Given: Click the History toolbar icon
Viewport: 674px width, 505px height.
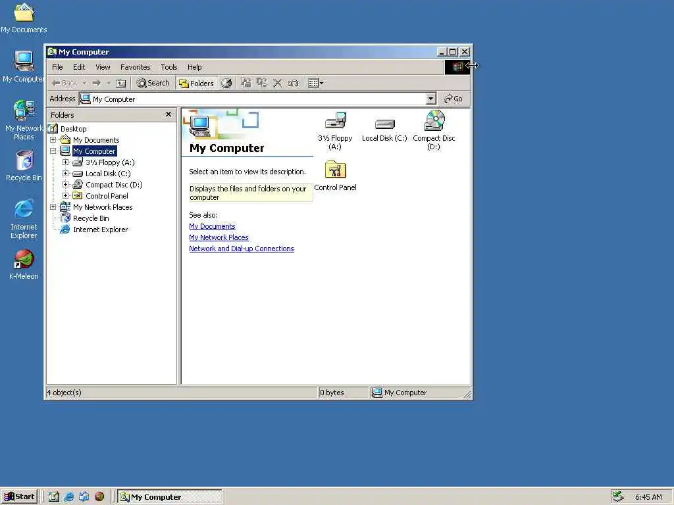Looking at the screenshot, I should tap(226, 83).
